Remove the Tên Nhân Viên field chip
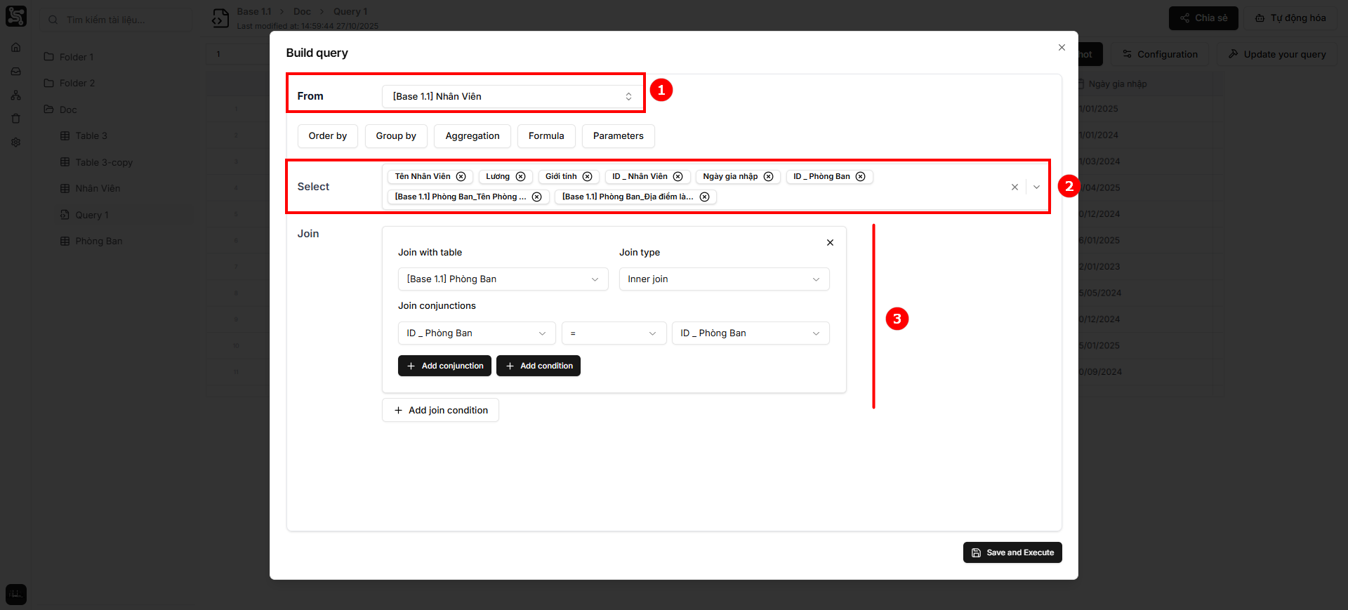The width and height of the screenshot is (1348, 610). tap(461, 177)
